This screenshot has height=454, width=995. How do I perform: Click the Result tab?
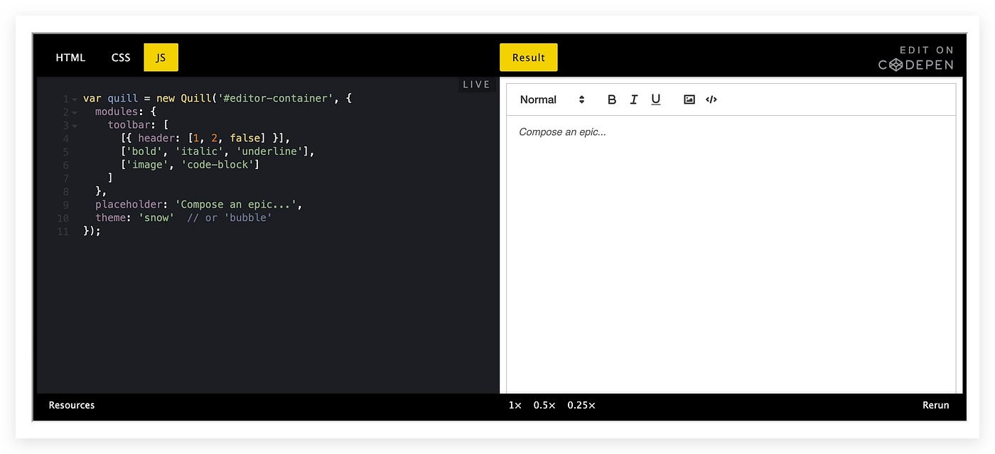coord(528,58)
